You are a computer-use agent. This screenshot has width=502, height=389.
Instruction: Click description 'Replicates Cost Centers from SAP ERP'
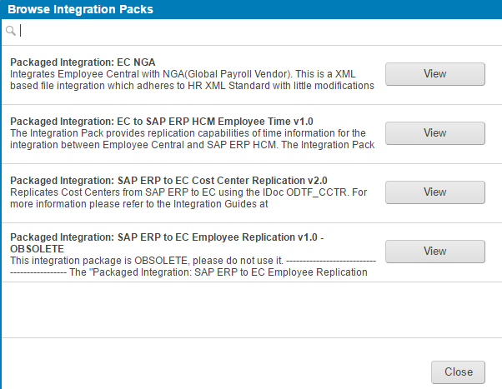point(188,198)
